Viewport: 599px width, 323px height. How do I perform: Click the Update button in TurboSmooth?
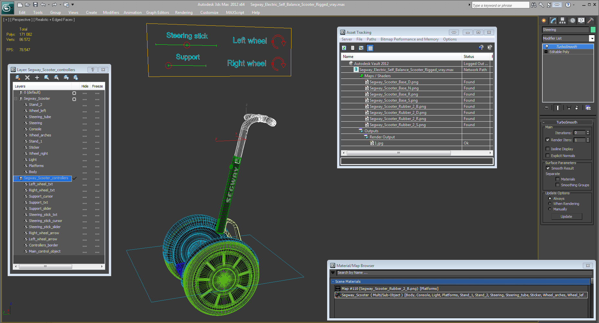tap(566, 217)
